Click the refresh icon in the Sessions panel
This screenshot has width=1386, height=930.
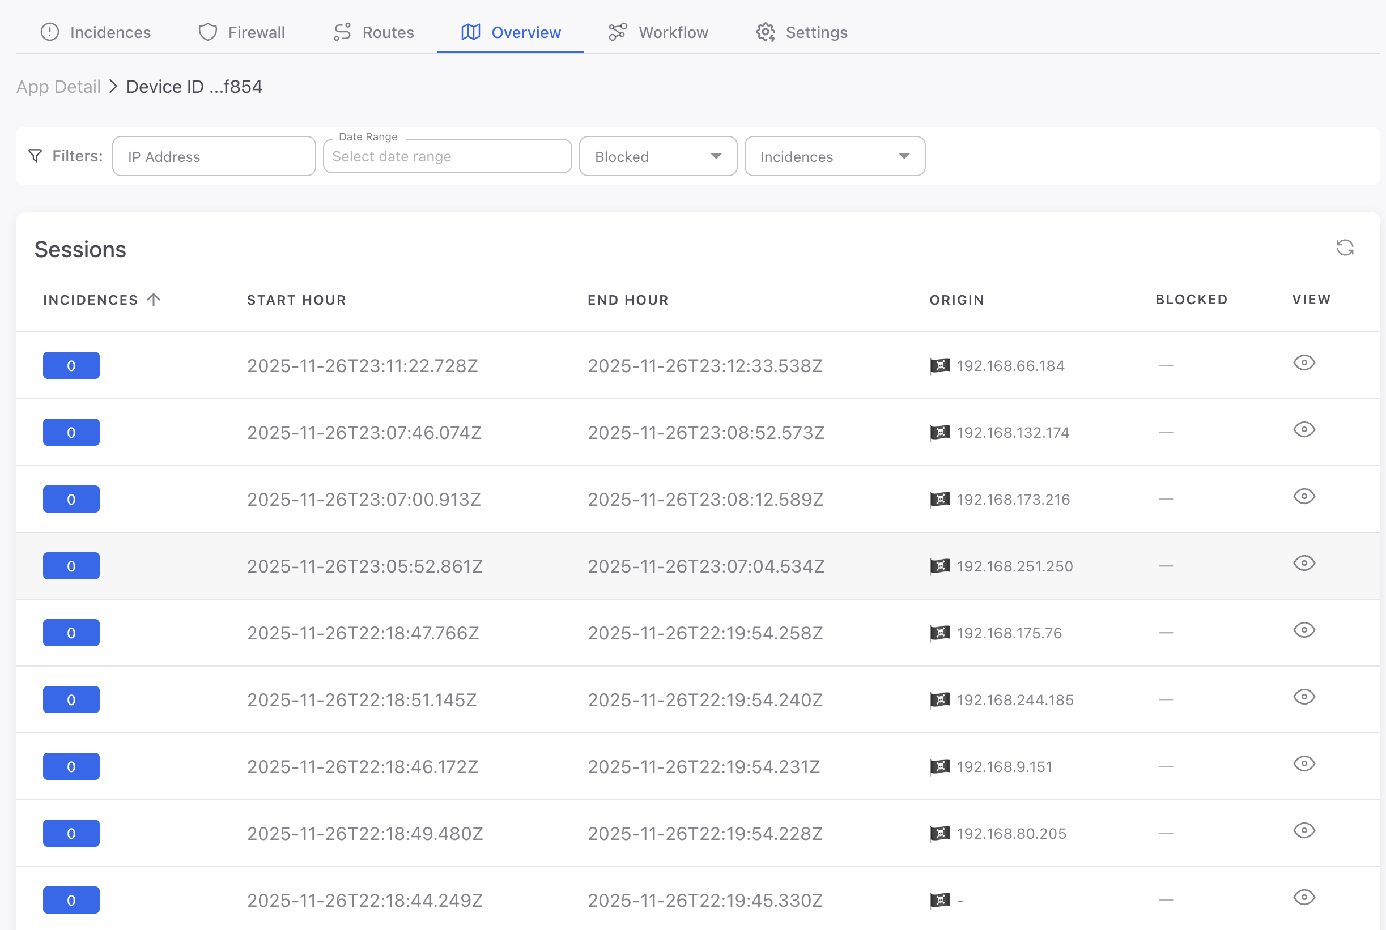coord(1345,248)
